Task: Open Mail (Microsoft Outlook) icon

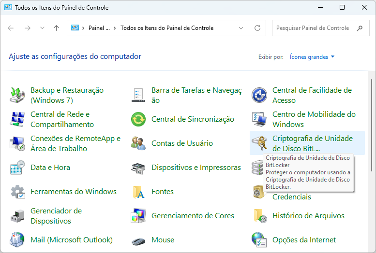Action: 17,239
